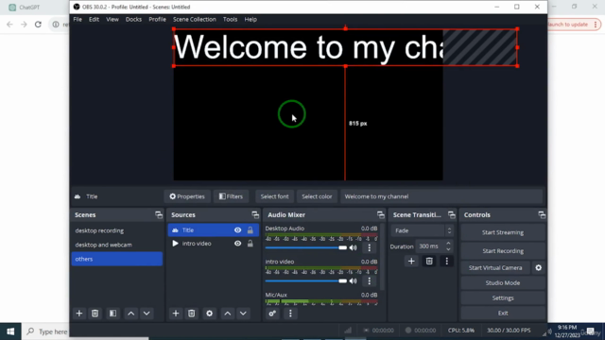Hide the Title source with eye icon
605x340 pixels.
pyautogui.click(x=237, y=230)
